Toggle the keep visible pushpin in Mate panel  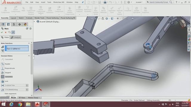pos(13,32)
